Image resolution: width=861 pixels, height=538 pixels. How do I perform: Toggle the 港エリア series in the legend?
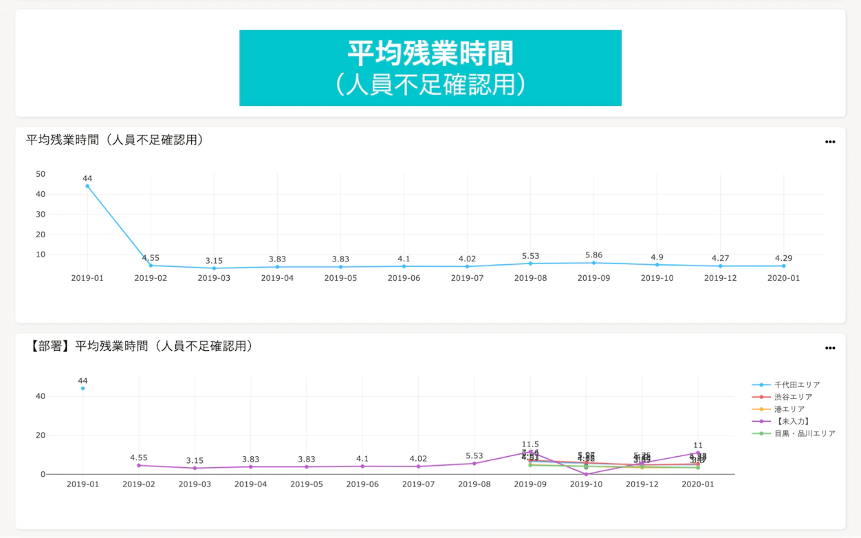tap(778, 409)
